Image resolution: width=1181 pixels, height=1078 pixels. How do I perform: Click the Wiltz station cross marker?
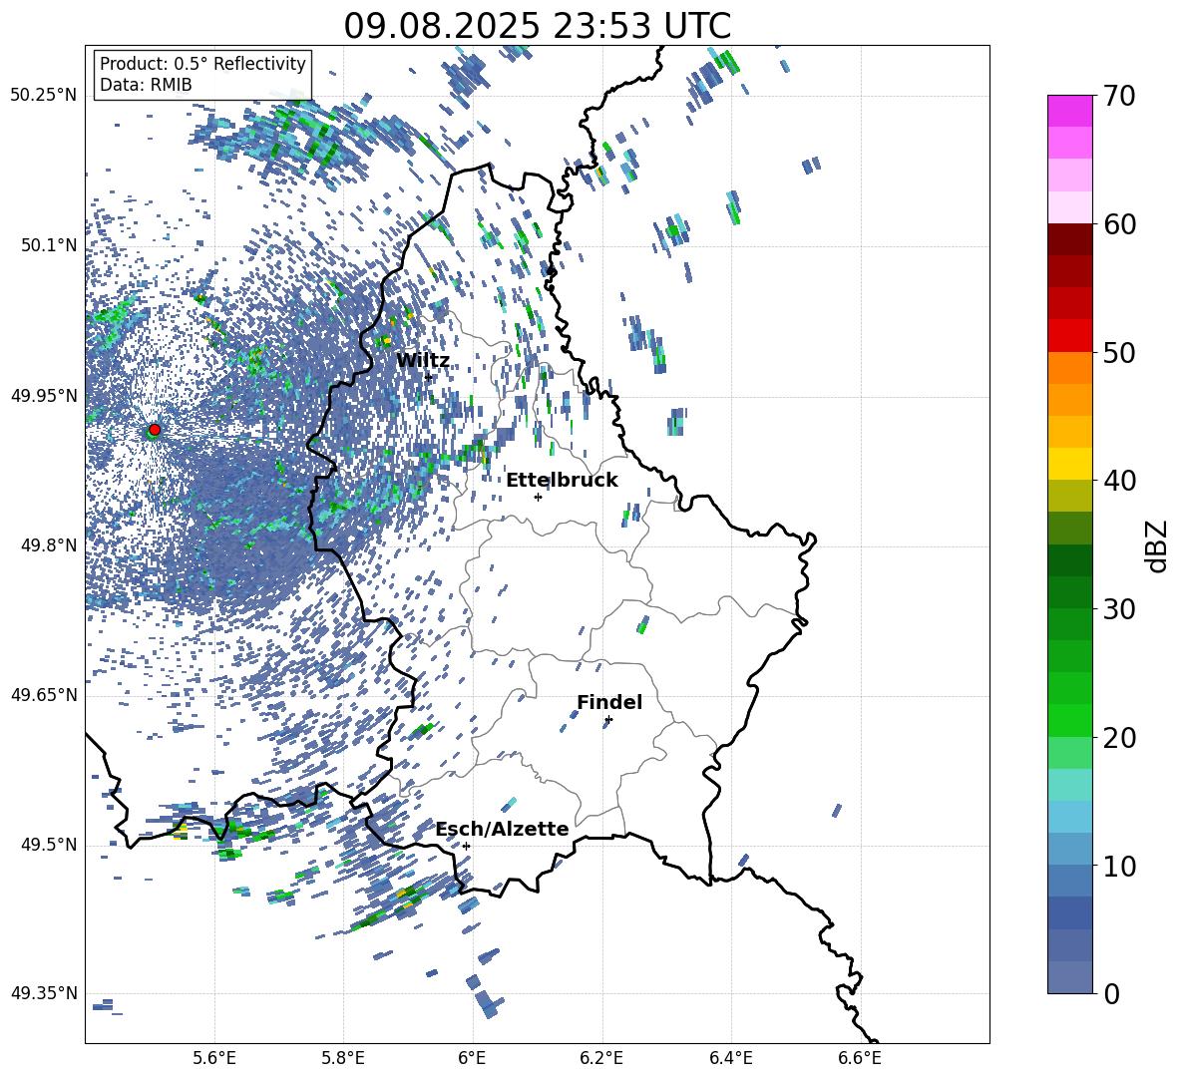tap(429, 377)
